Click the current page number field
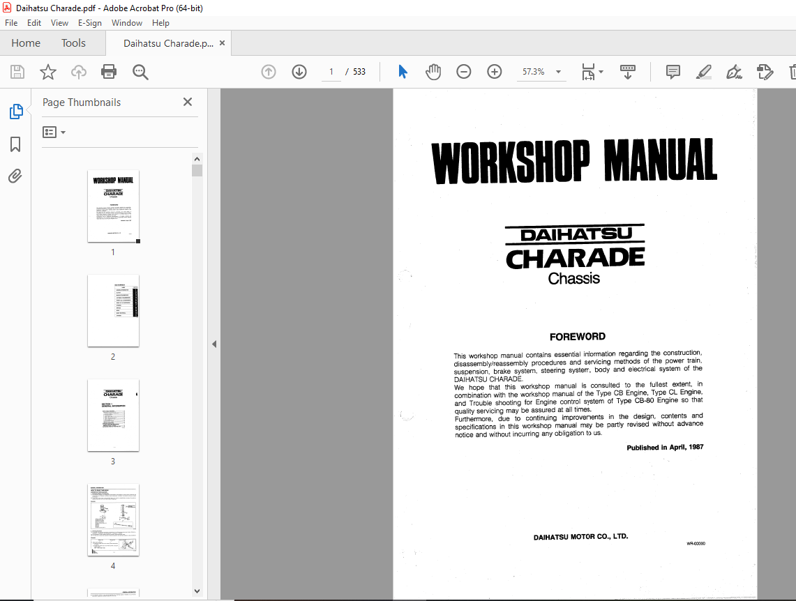This screenshot has height=601, width=796. click(x=331, y=72)
